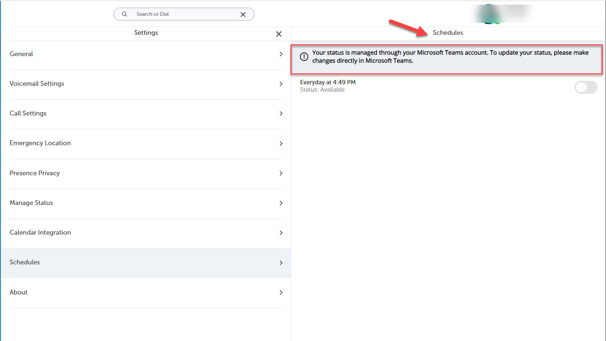Open Calendar Integration settings

[x=40, y=232]
